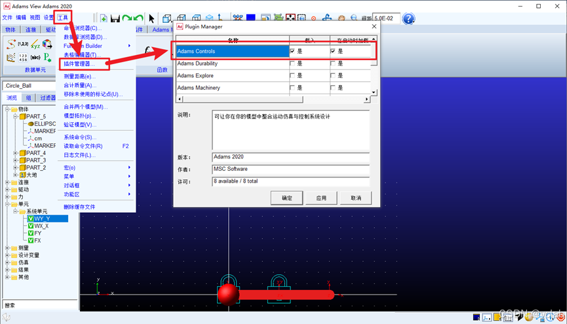The height and width of the screenshot is (324, 567).
Task: Click the 123 456 matrix icon
Action: (x=23, y=58)
